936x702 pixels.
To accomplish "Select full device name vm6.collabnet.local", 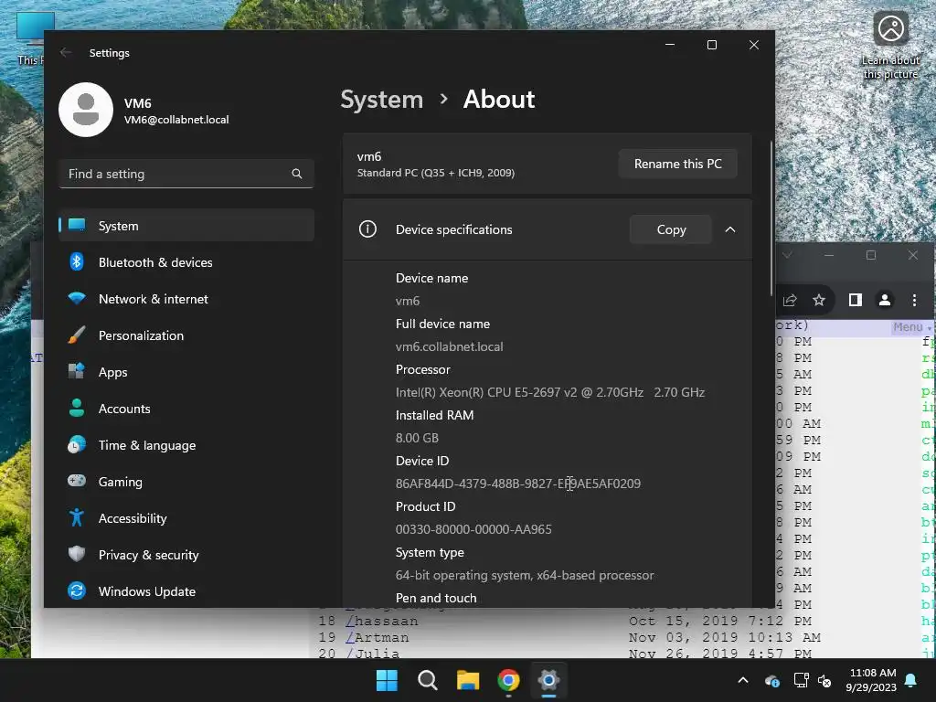I will point(449,346).
